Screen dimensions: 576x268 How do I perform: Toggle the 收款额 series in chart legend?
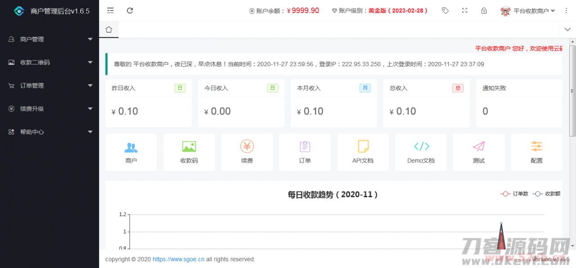(x=547, y=194)
